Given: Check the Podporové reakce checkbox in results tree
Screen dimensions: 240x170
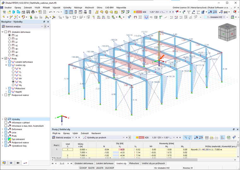Looking at the screenshot, I should (x=6, y=95).
